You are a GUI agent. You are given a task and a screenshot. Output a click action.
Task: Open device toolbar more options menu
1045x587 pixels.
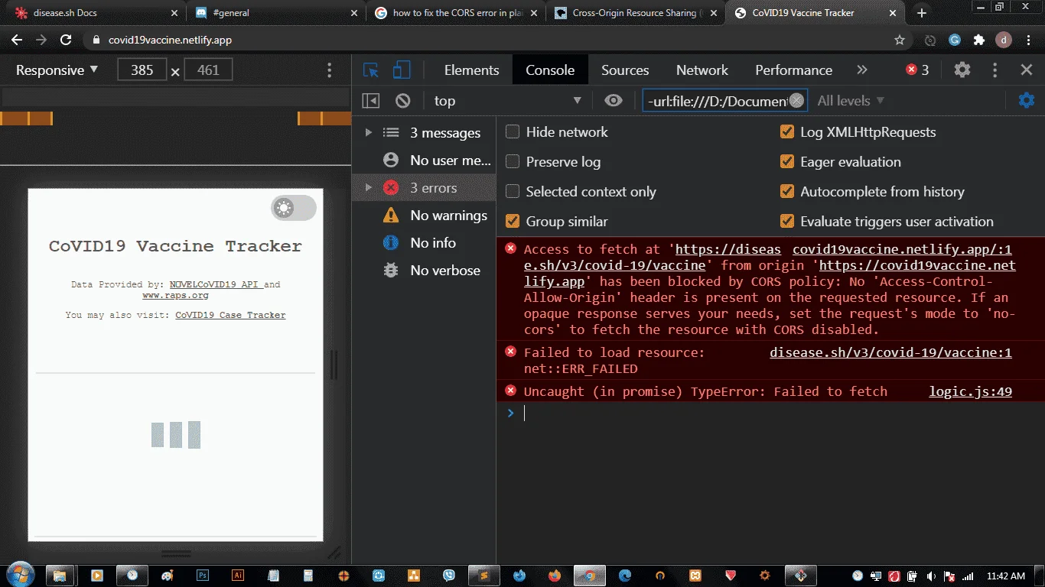[330, 70]
